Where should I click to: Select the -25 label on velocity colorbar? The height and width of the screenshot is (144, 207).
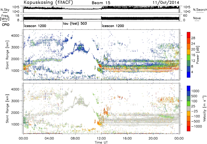click(x=195, y=111)
